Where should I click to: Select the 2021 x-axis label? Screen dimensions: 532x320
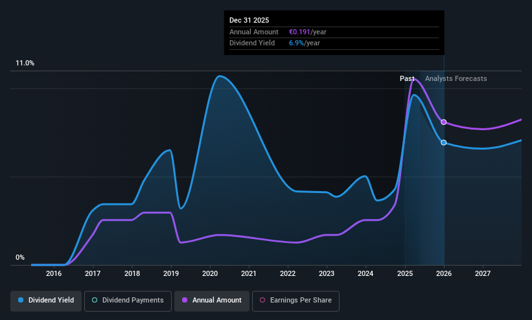coord(249,273)
